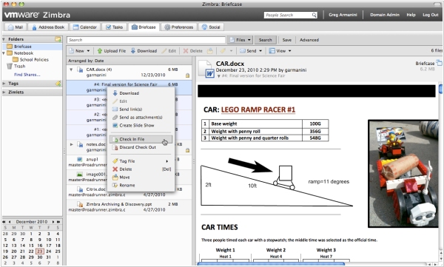The image size is (444, 267).
Task: Select December 24 in mini calendar
Action: [x=49, y=251]
